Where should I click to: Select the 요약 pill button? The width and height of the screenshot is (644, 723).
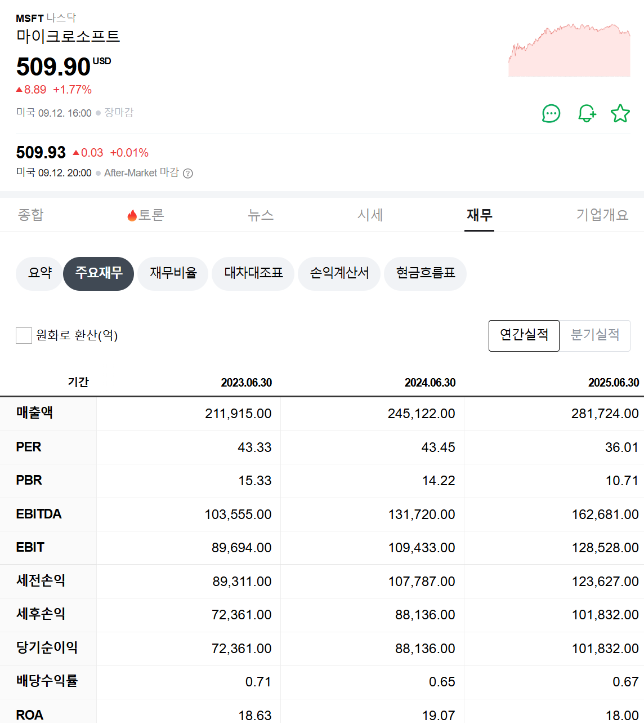[x=40, y=273]
